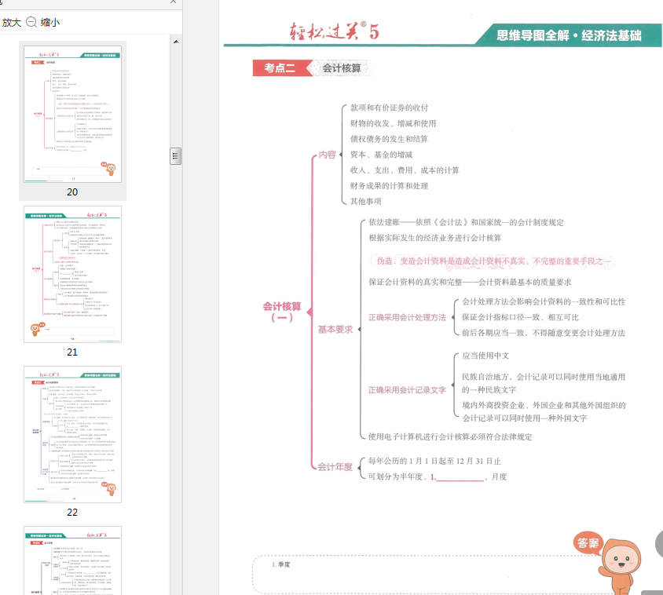Click the line 使用电子计算机进行会计核算必须符合法律规定
The width and height of the screenshot is (663, 595).
tap(450, 436)
